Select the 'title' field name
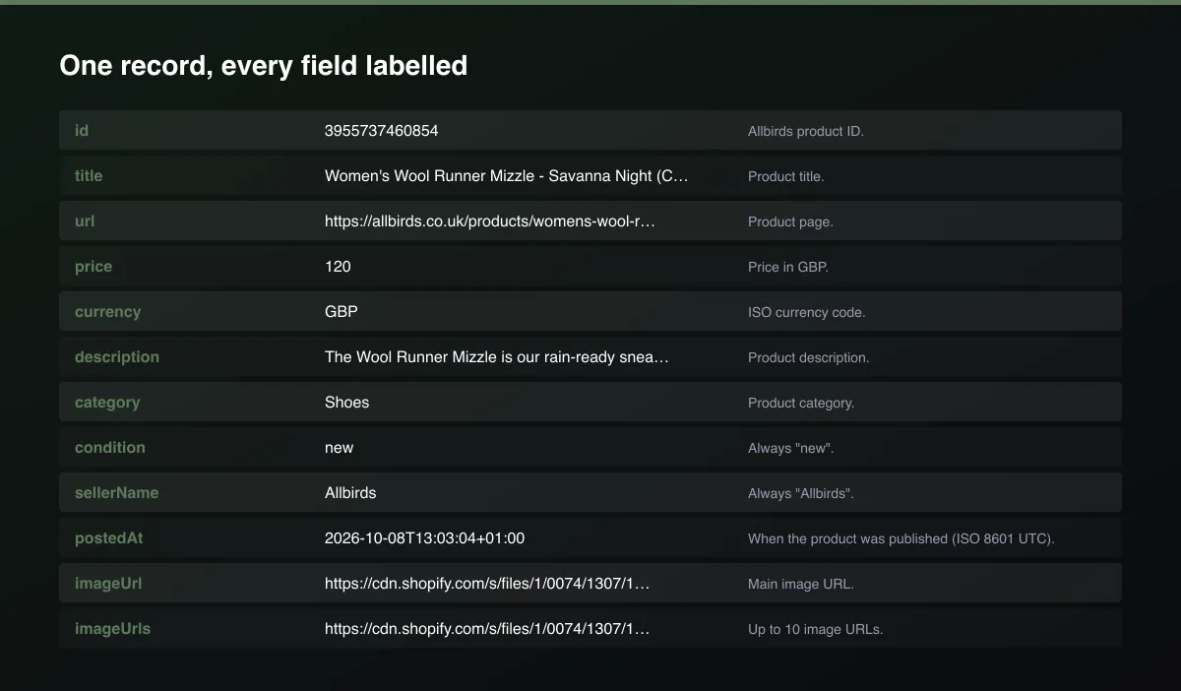1181x691 pixels. pos(89,175)
